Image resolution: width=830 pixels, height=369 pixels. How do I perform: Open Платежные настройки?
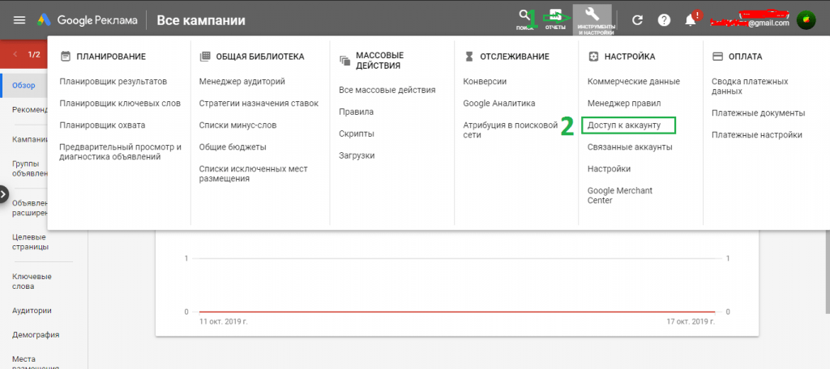[x=757, y=135]
